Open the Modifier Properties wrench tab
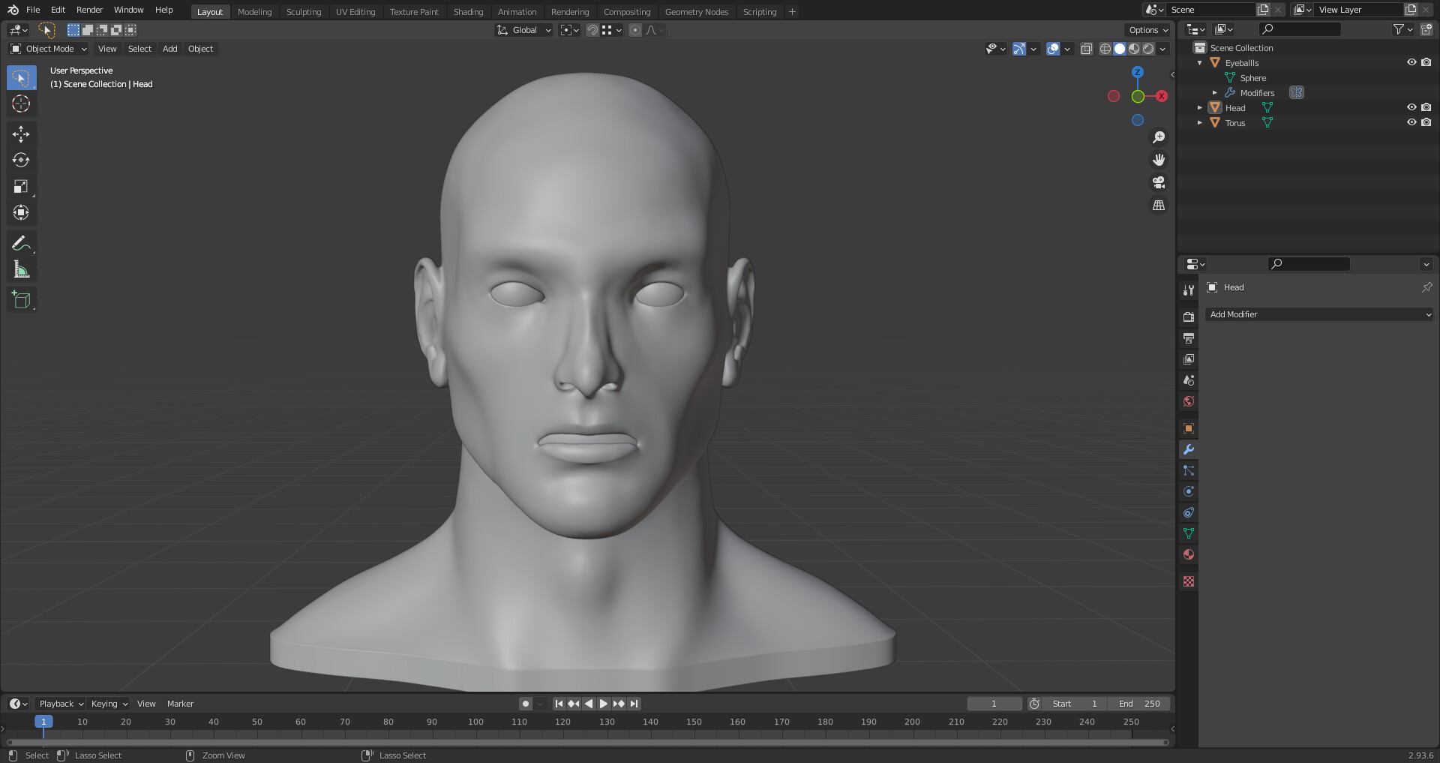Viewport: 1440px width, 763px height. (1188, 449)
